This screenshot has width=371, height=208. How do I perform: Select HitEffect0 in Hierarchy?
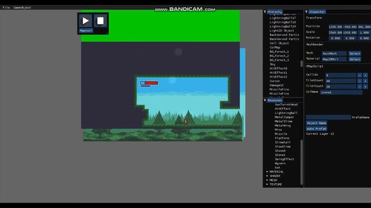click(x=278, y=68)
